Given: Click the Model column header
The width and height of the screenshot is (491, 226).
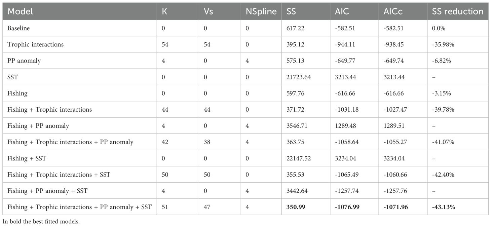Looking at the screenshot, I should (20, 11).
